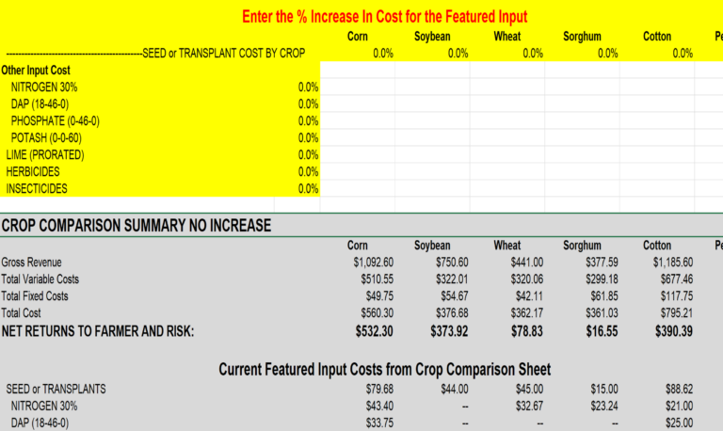Select the LIME (PRORATED) percent increase cell

[297, 155]
